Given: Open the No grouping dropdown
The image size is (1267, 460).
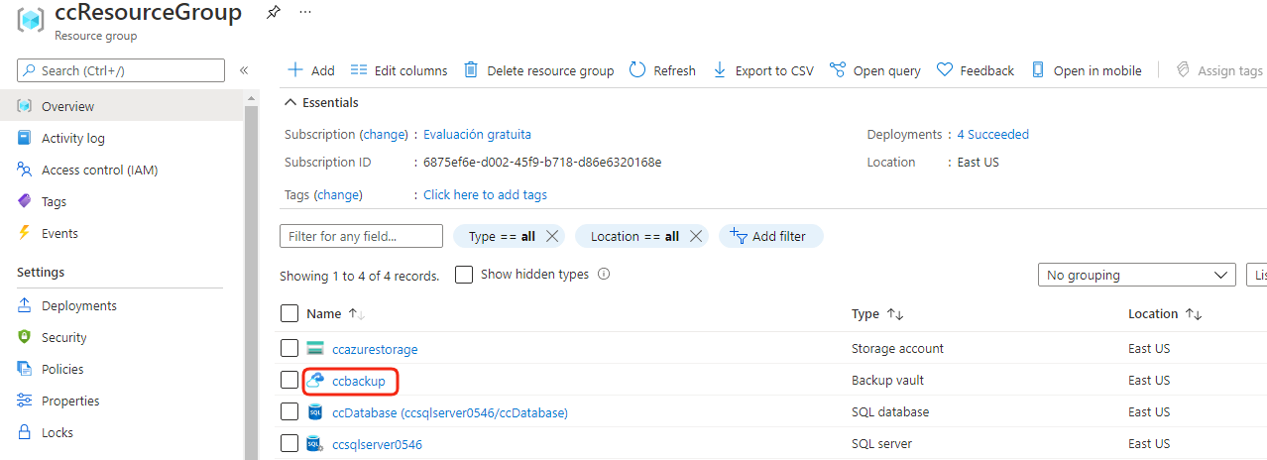Looking at the screenshot, I should tap(1136, 275).
